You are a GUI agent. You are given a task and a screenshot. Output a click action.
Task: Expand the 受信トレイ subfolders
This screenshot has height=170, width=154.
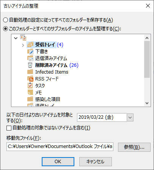23,45
